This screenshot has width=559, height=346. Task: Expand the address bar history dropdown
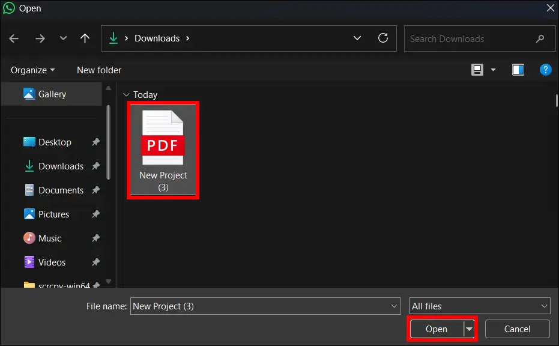pos(357,38)
